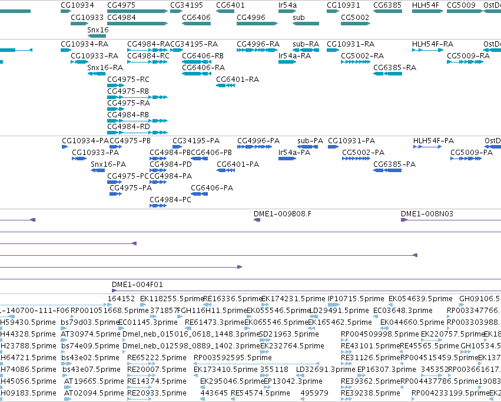Open transcript Ir54a-RA
501x402 pixels.
294,56
